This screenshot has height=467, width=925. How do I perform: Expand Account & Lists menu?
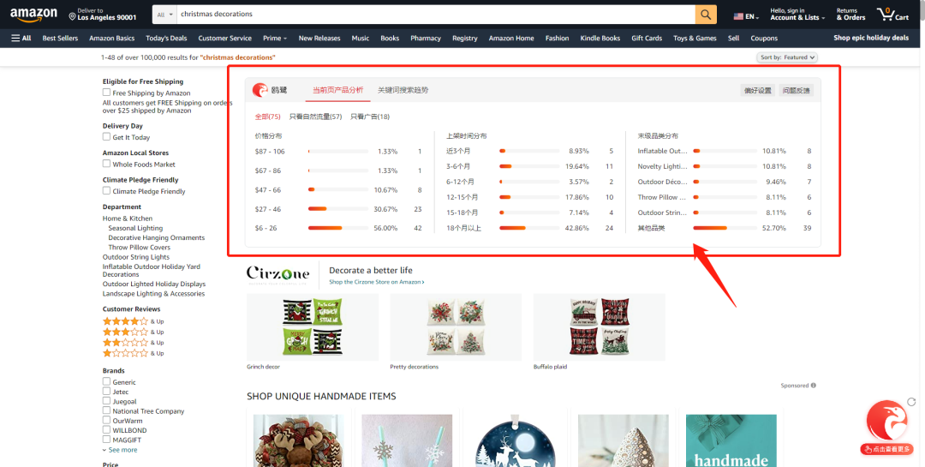(797, 15)
